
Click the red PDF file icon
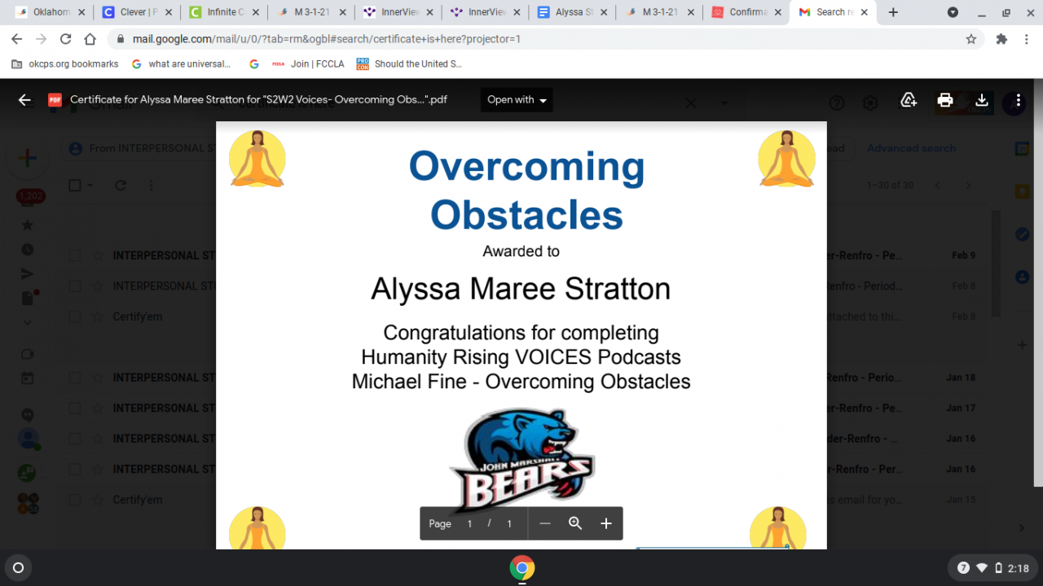click(x=55, y=100)
